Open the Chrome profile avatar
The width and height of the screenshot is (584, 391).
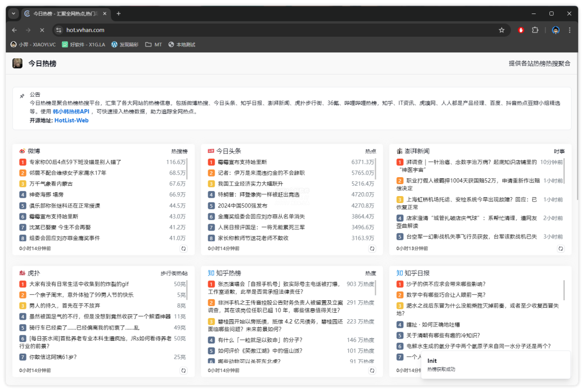point(555,30)
